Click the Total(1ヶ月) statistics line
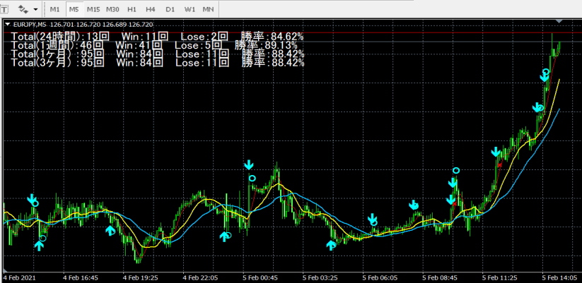582x283 pixels. 158,54
